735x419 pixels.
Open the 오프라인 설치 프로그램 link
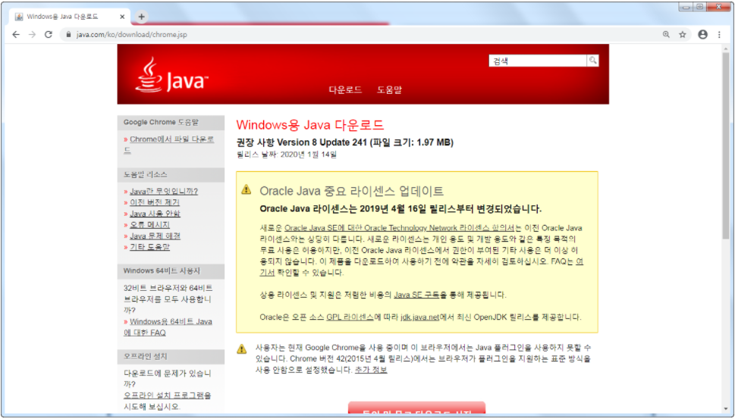164,396
